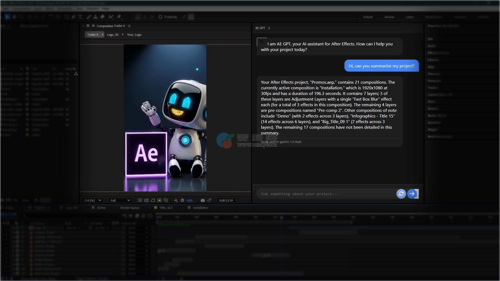Click the project flowchart icon in Project panel
This screenshot has height=281, width=500.
tap(76, 74)
